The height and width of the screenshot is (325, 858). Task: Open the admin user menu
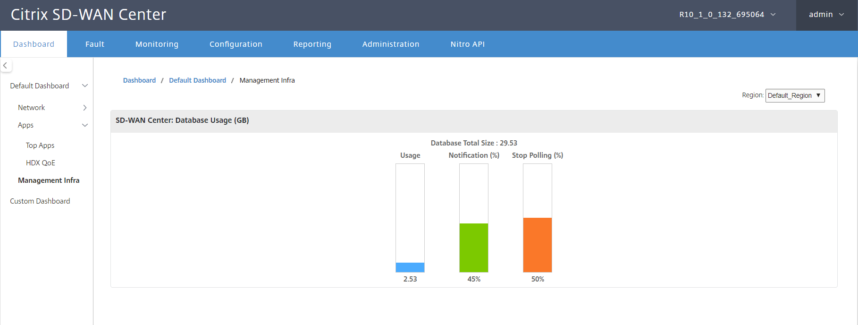[x=826, y=15]
